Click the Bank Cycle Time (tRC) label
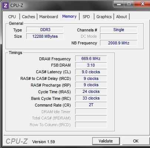 tap(51, 98)
